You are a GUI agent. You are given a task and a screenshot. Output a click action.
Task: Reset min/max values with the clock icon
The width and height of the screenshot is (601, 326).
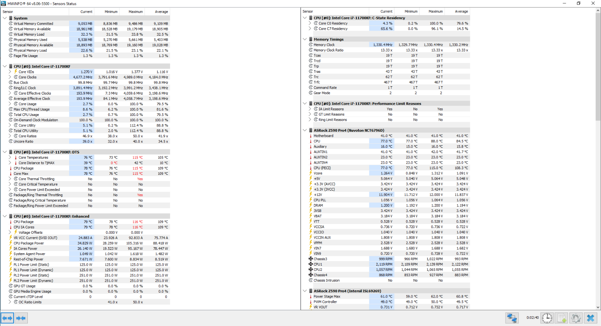point(547,318)
